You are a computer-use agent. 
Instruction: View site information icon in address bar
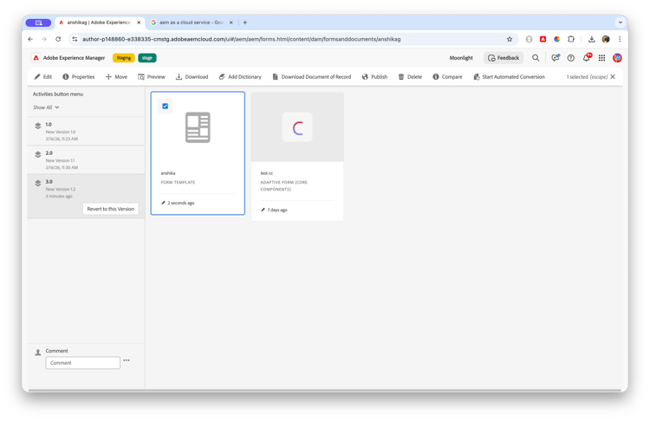pyautogui.click(x=75, y=39)
